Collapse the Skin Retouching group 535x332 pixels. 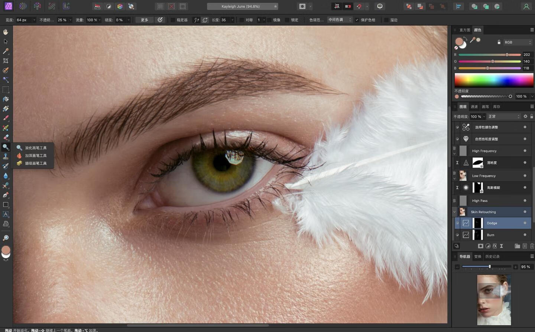click(454, 212)
